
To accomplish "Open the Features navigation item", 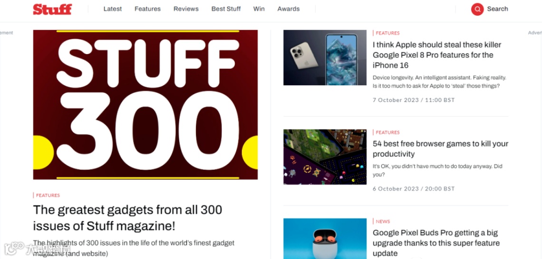I will [x=147, y=9].
